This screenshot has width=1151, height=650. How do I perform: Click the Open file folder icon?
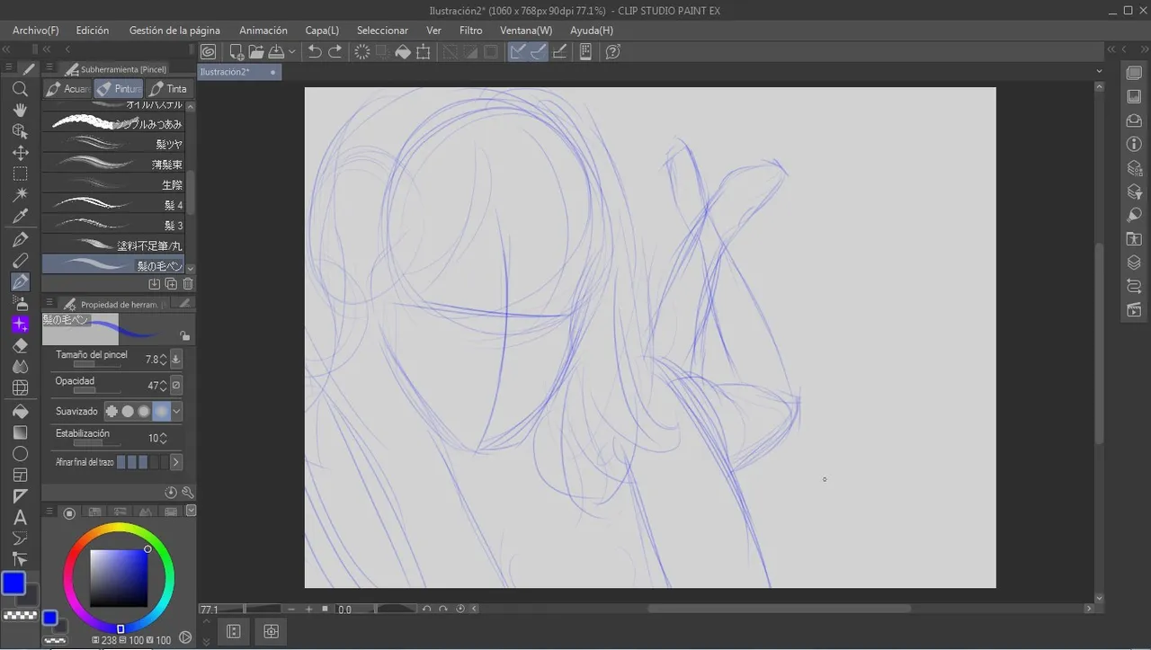[x=256, y=52]
